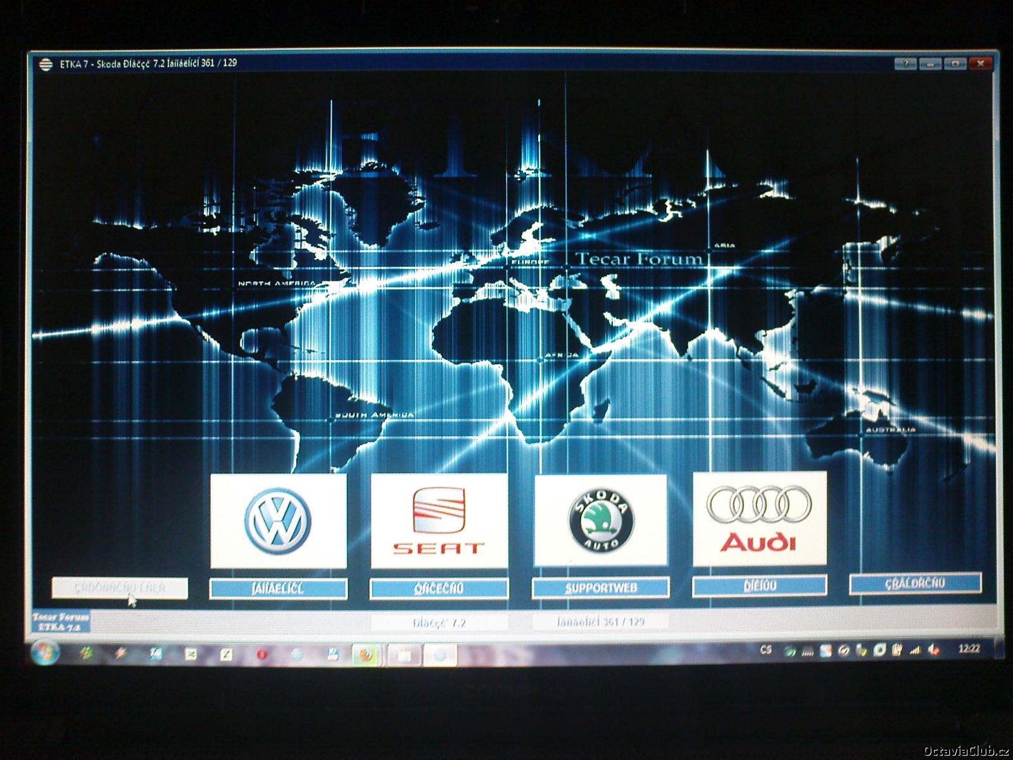Click the grayed-out leftmost button in bottom row
This screenshot has width=1013, height=760.
120,588
